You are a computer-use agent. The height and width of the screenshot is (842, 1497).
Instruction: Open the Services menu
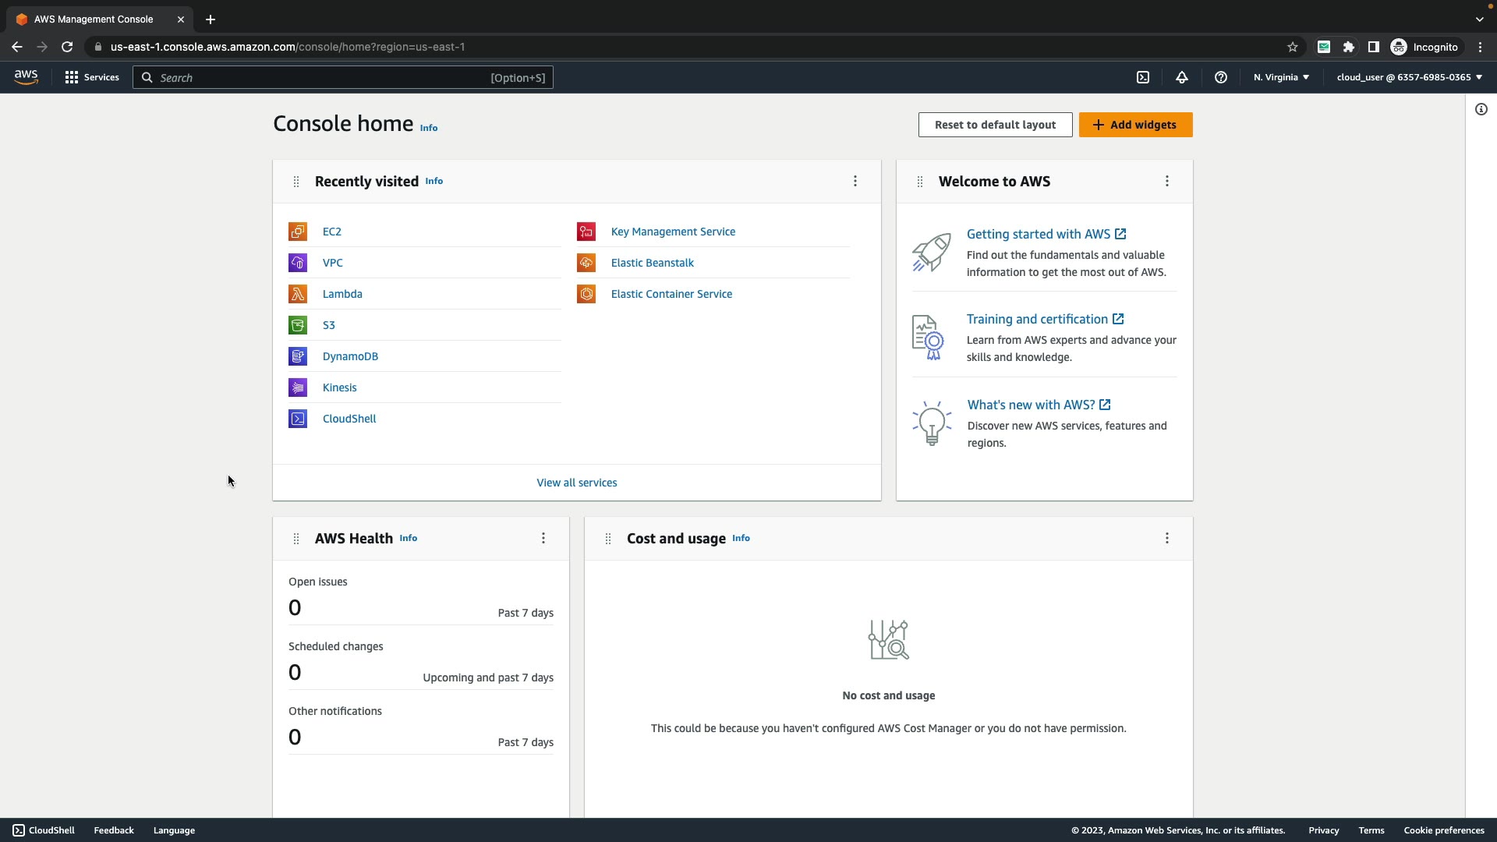pos(92,77)
